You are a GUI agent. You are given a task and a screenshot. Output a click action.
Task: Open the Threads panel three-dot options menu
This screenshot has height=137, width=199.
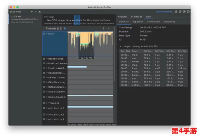pos(104,28)
